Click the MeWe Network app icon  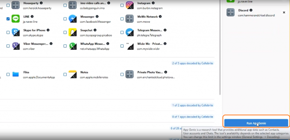[x=129, y=19]
